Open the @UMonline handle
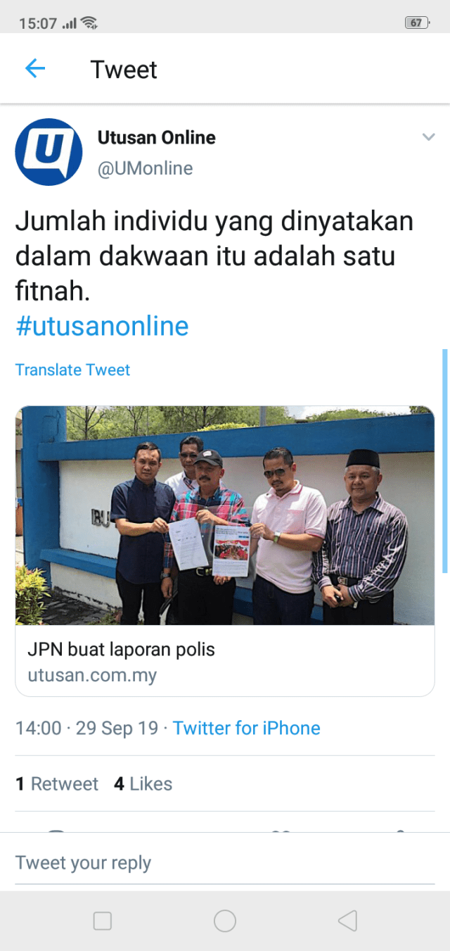Screen dimensions: 450x951 pos(145,168)
